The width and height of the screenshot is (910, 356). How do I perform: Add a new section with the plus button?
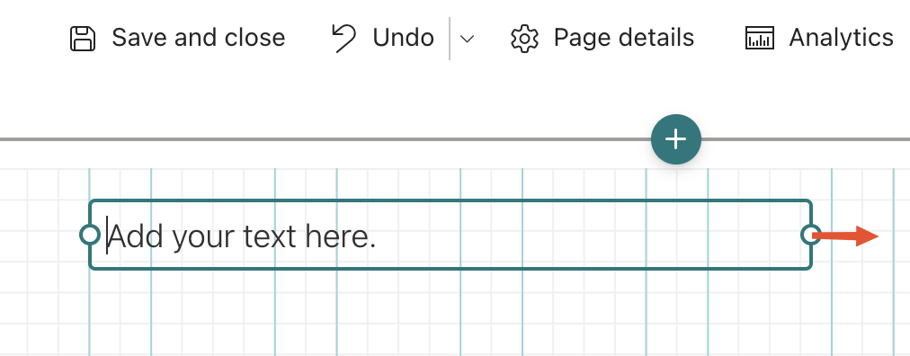pos(676,139)
